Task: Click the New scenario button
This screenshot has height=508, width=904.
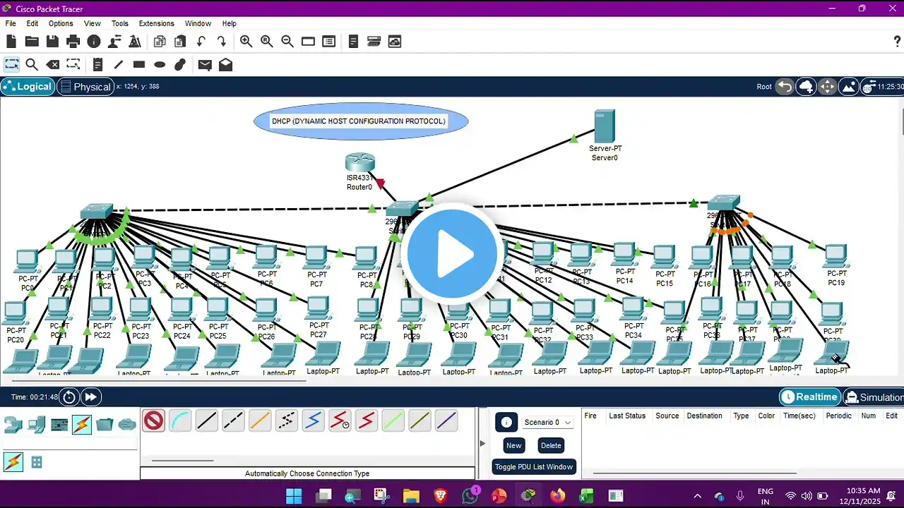Action: tap(514, 445)
